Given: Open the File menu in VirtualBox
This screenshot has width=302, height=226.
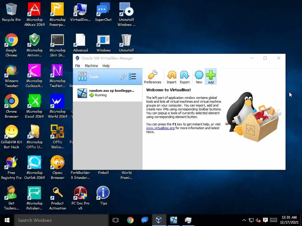Looking at the screenshot, I should tap(78, 66).
